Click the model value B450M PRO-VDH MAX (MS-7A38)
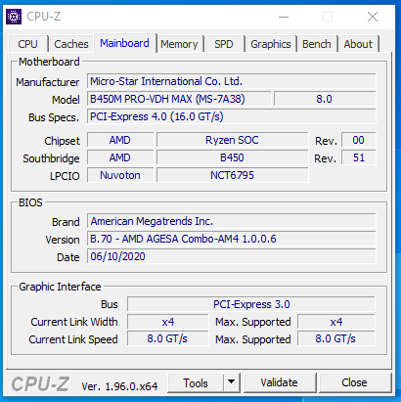Viewport: 401px width, 402px height. 179,99
